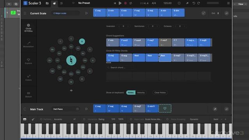Open the Modulation tab
The width and height of the screenshot is (249, 140).
(x=28, y=45)
